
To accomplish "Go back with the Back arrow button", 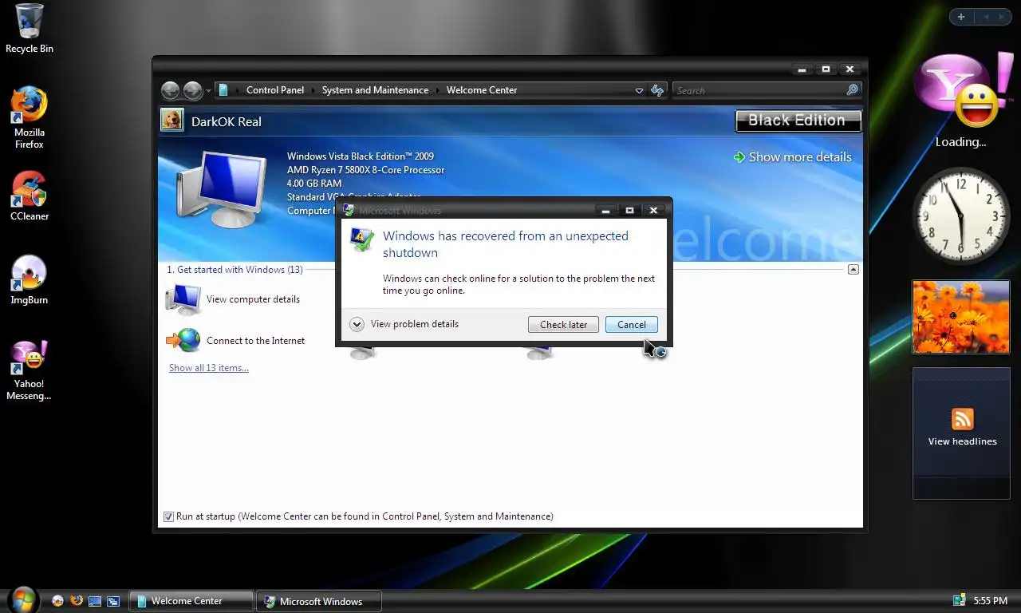I will [170, 90].
